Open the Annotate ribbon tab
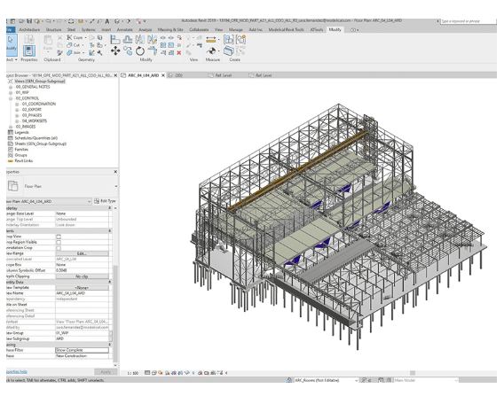This screenshot has width=504, height=412. pos(125,29)
